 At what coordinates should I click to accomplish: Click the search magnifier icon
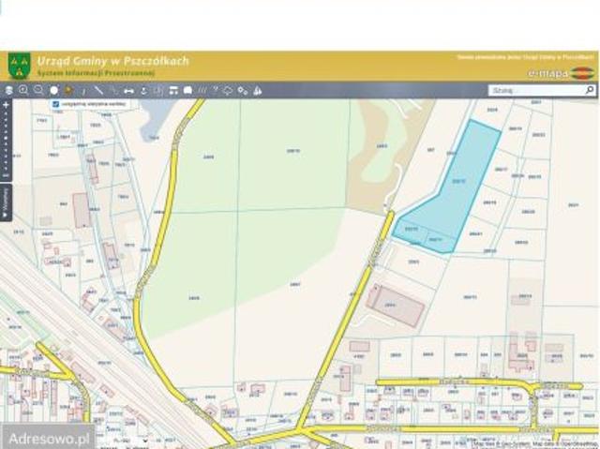point(590,91)
